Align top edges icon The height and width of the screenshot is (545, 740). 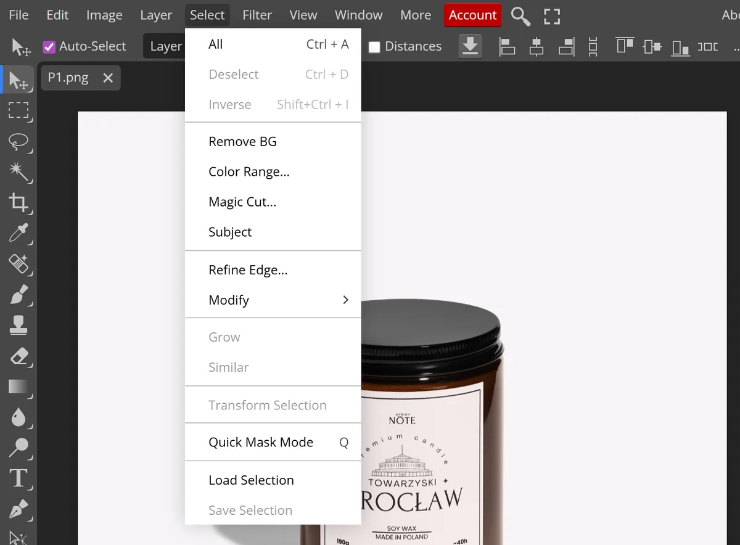[625, 46]
